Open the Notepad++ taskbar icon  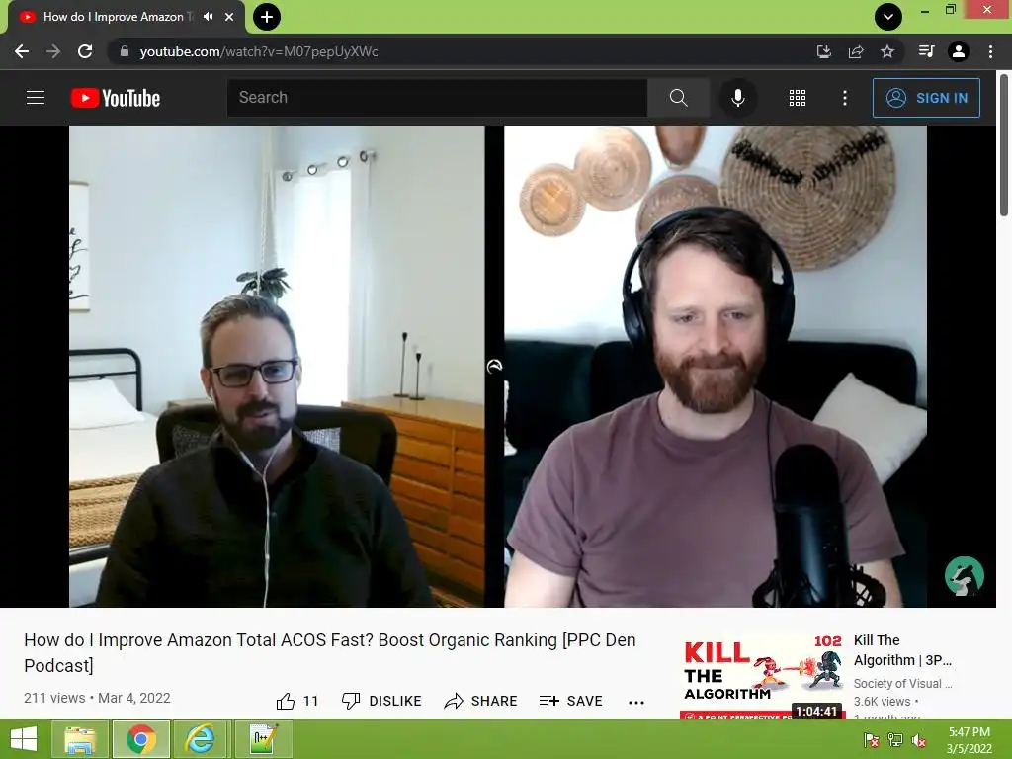tap(263, 739)
